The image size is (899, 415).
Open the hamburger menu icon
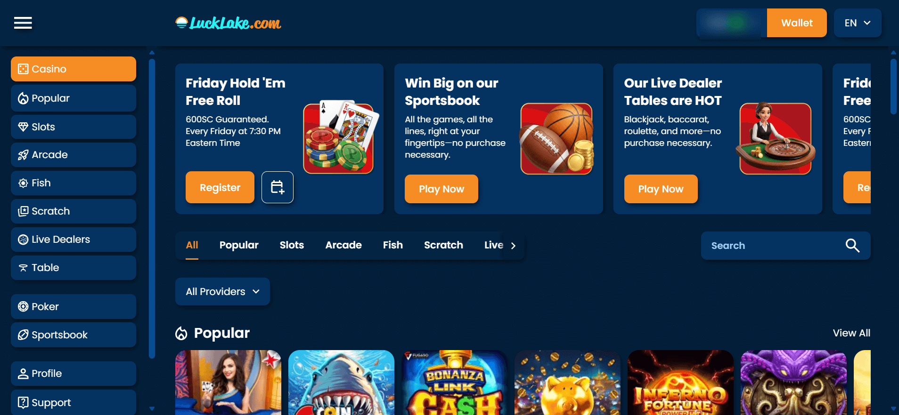(23, 23)
